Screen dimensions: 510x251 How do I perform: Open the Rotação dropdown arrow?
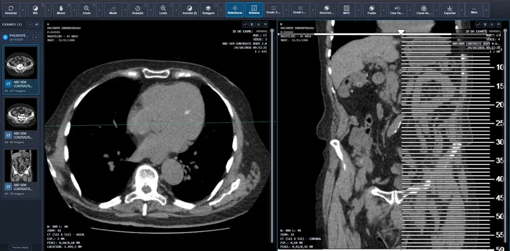click(x=150, y=10)
